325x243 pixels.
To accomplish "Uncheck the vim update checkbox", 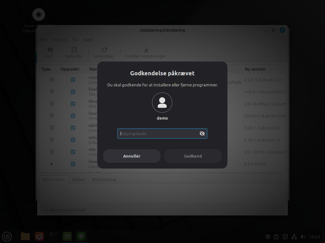I will 73,152.
